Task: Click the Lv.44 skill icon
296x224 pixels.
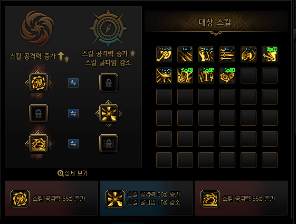Action: (x=270, y=54)
